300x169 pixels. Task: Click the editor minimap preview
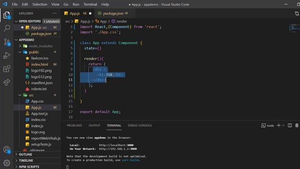(295, 28)
